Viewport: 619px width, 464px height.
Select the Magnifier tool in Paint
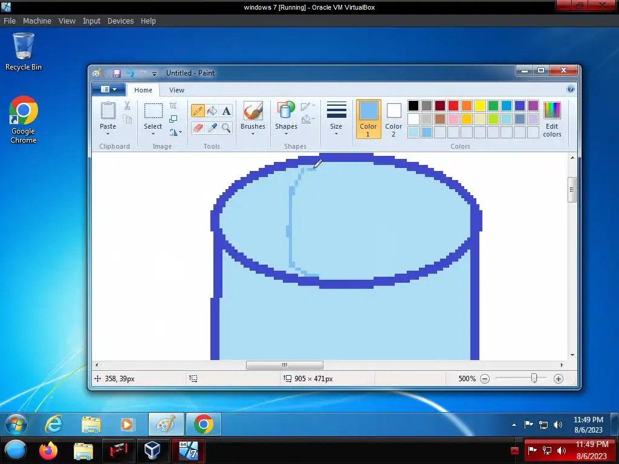[x=226, y=127]
